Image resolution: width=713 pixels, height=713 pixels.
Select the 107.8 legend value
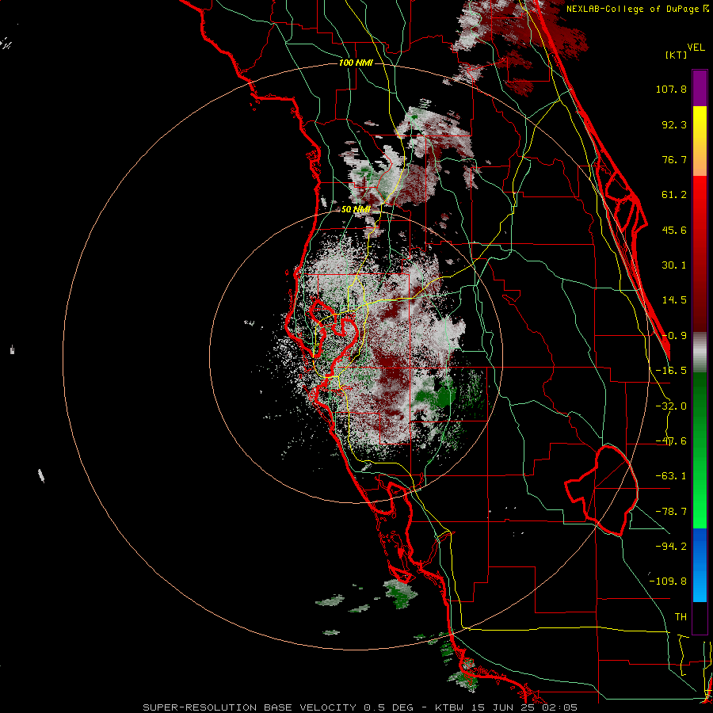point(671,89)
